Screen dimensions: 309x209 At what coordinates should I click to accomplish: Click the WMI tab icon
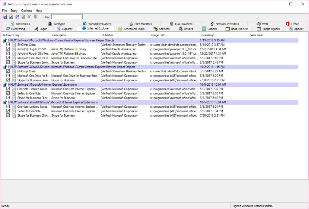259,24
